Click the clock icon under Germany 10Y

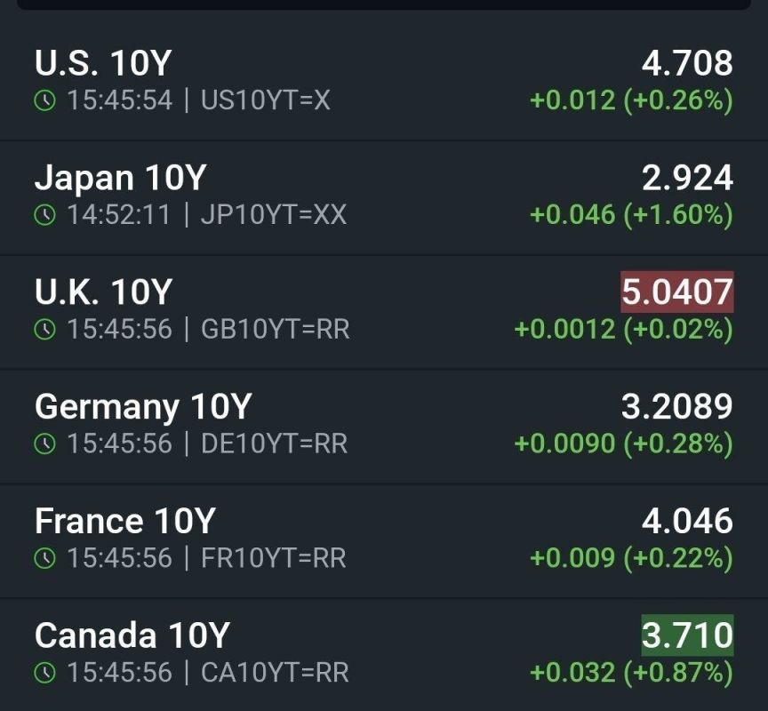45,443
